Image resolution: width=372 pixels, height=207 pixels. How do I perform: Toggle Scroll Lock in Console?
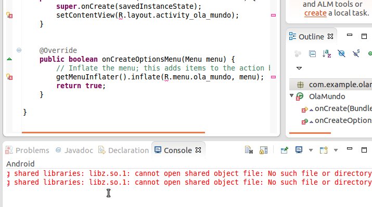click(263, 150)
